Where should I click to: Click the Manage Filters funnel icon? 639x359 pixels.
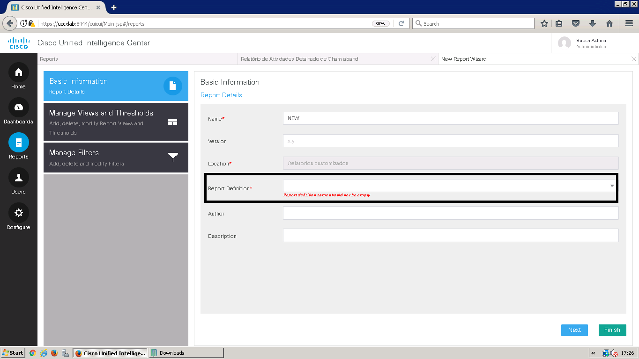click(173, 157)
